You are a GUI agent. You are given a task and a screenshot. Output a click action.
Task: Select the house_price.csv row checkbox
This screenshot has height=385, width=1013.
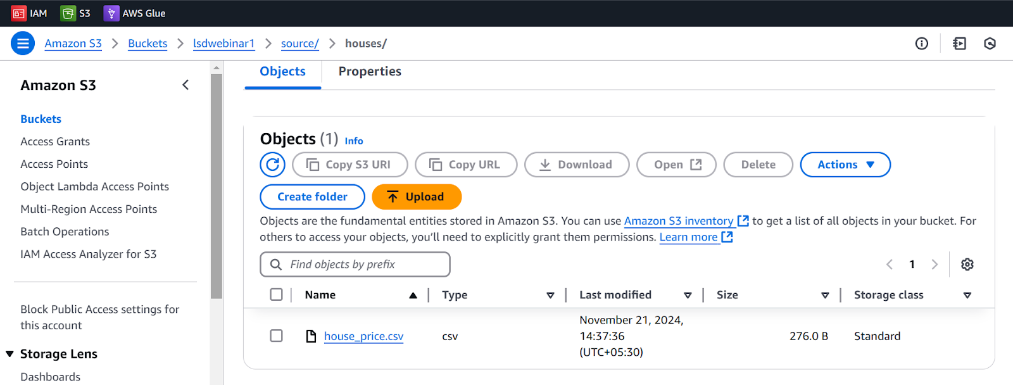click(x=276, y=336)
